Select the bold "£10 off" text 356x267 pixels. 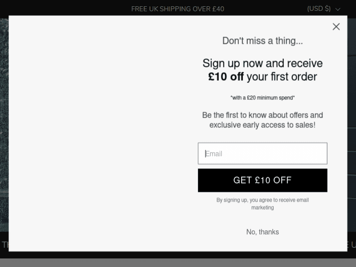click(226, 76)
